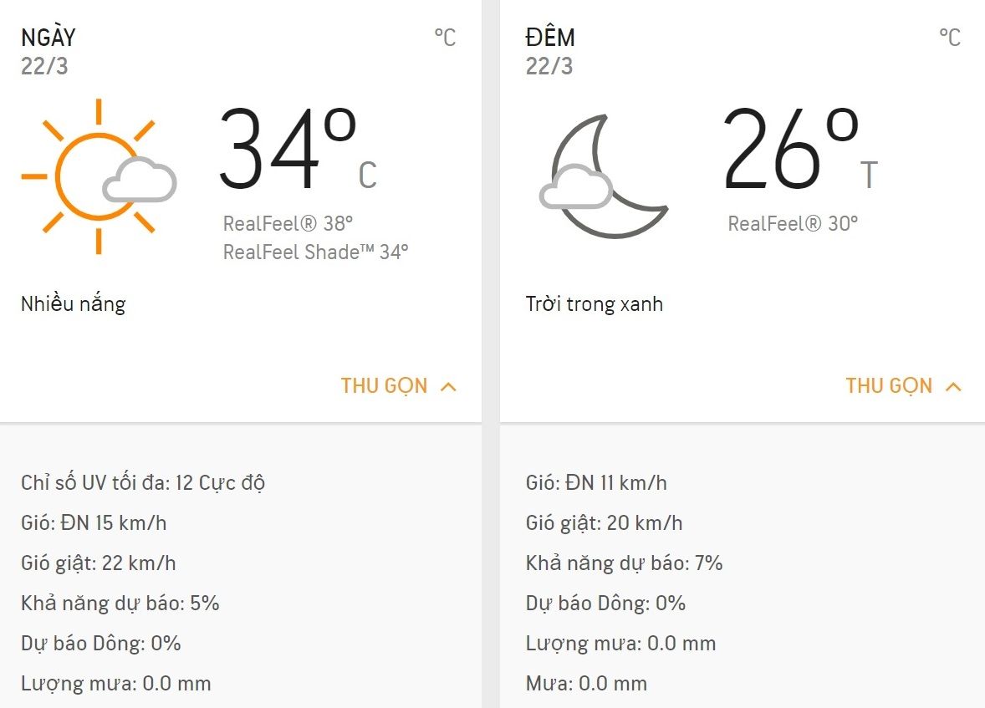
Task: Select the NGÀY heading
Action: pos(48,37)
